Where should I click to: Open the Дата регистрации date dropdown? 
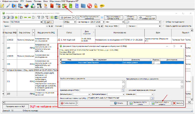(123, 95)
